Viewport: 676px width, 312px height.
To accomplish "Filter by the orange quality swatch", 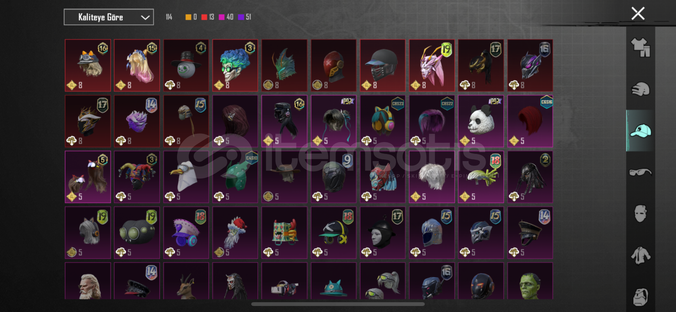I will 188,17.
